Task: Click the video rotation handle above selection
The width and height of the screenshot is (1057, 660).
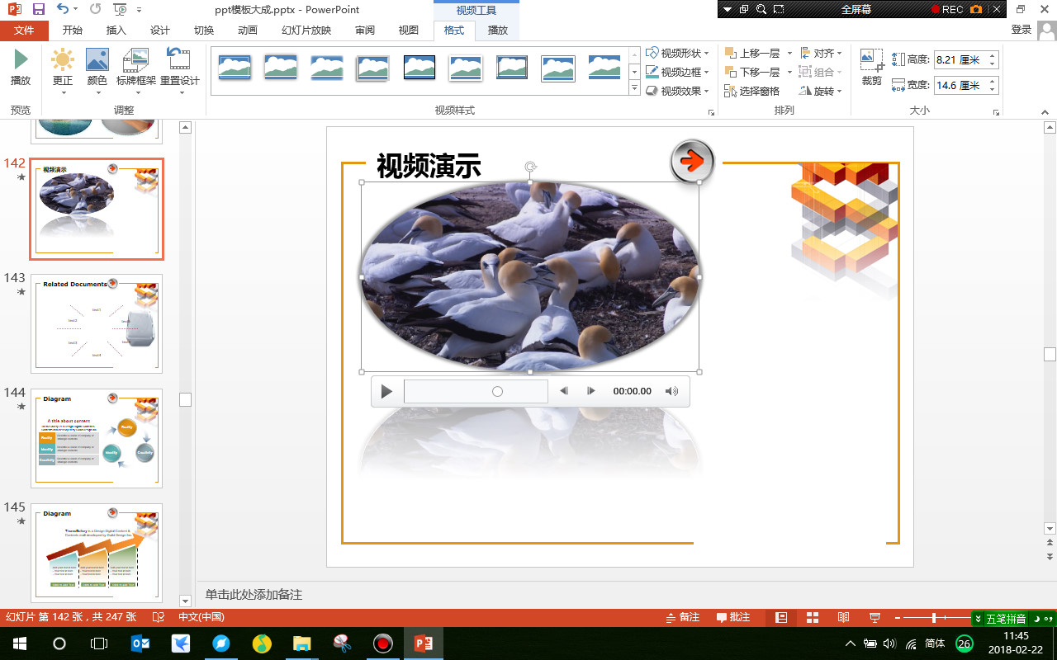Action: pyautogui.click(x=530, y=167)
